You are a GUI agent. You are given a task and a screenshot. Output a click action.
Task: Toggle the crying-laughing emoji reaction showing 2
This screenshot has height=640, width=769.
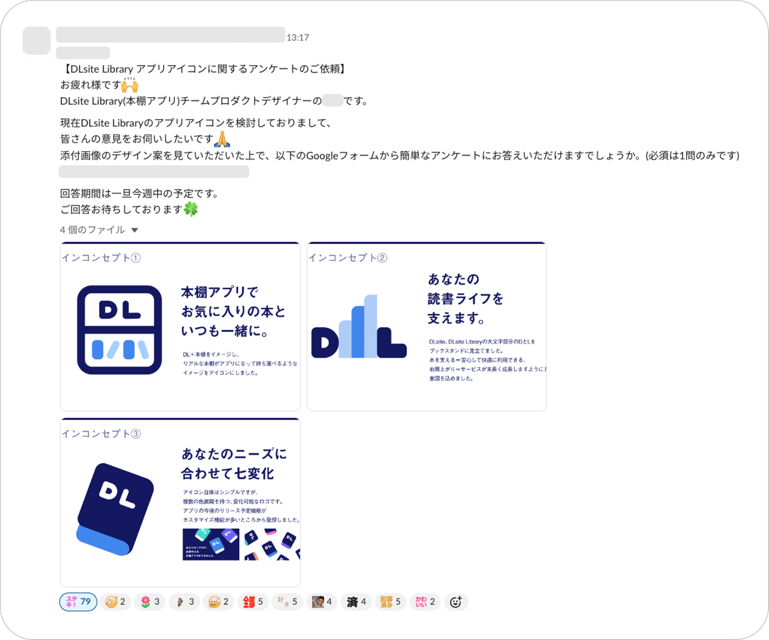click(x=115, y=602)
